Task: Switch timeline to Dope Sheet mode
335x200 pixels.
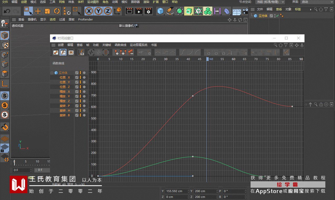Action: point(56,52)
